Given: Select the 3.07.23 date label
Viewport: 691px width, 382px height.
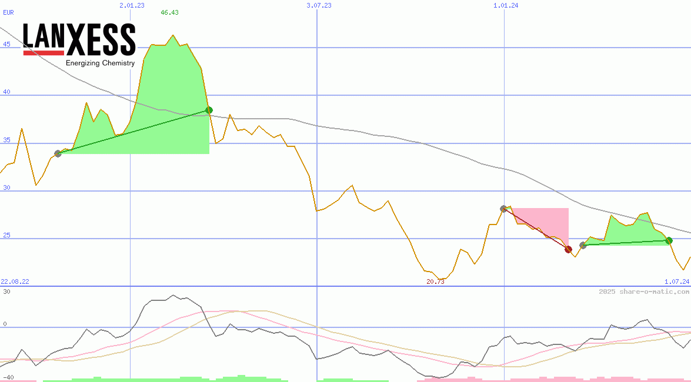Looking at the screenshot, I should [319, 5].
